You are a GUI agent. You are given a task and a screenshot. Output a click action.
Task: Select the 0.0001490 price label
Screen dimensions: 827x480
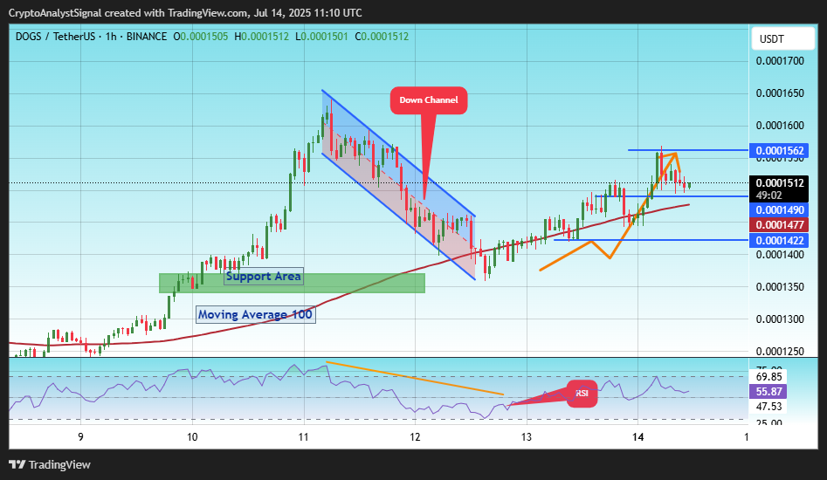780,210
